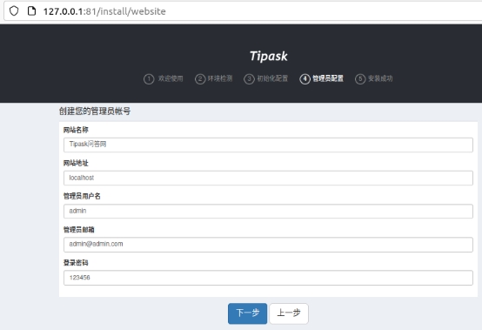Image resolution: width=482 pixels, height=330 pixels.
Task: Click the 网站地址 label
Action: tap(76, 163)
